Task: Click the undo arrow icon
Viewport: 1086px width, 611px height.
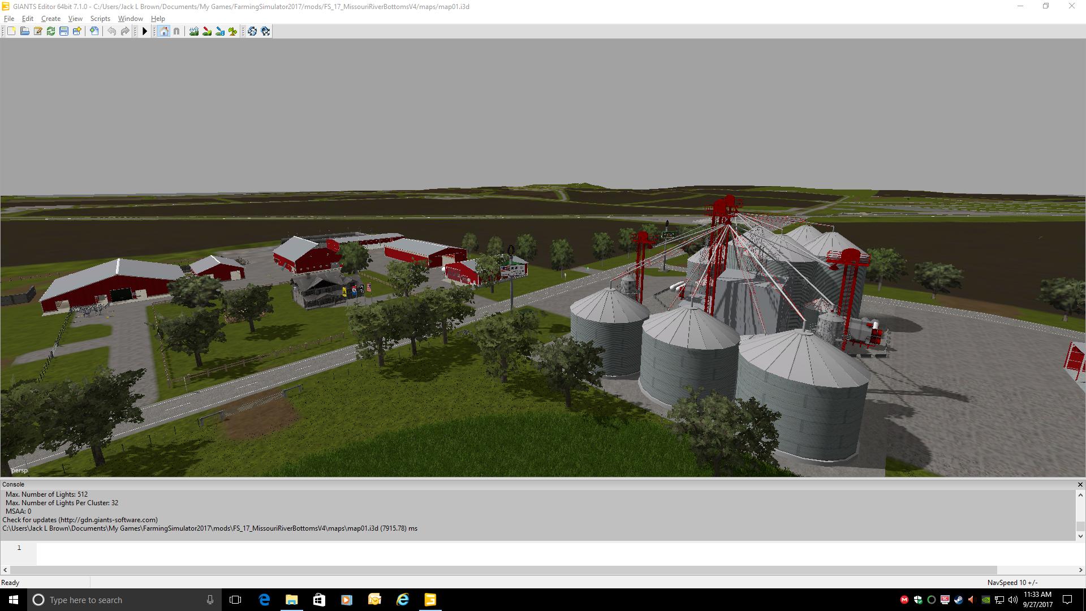Action: point(111,31)
